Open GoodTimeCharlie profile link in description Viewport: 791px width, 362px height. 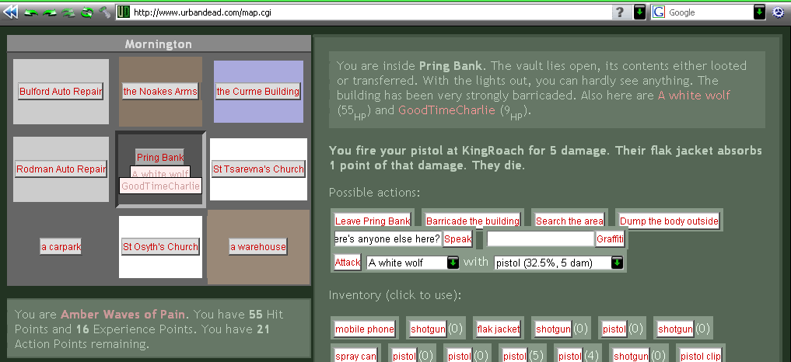(446, 110)
